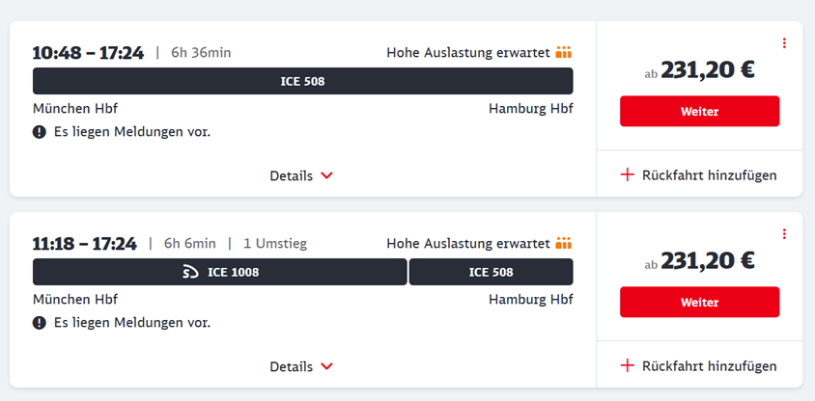The height and width of the screenshot is (401, 815).
Task: Click warning icon for 10:48 connection messages
Action: [x=40, y=132]
